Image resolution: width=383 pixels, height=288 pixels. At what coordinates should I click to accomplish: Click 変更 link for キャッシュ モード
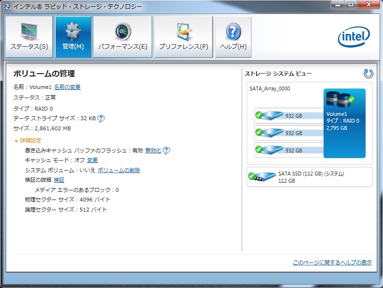pos(92,160)
